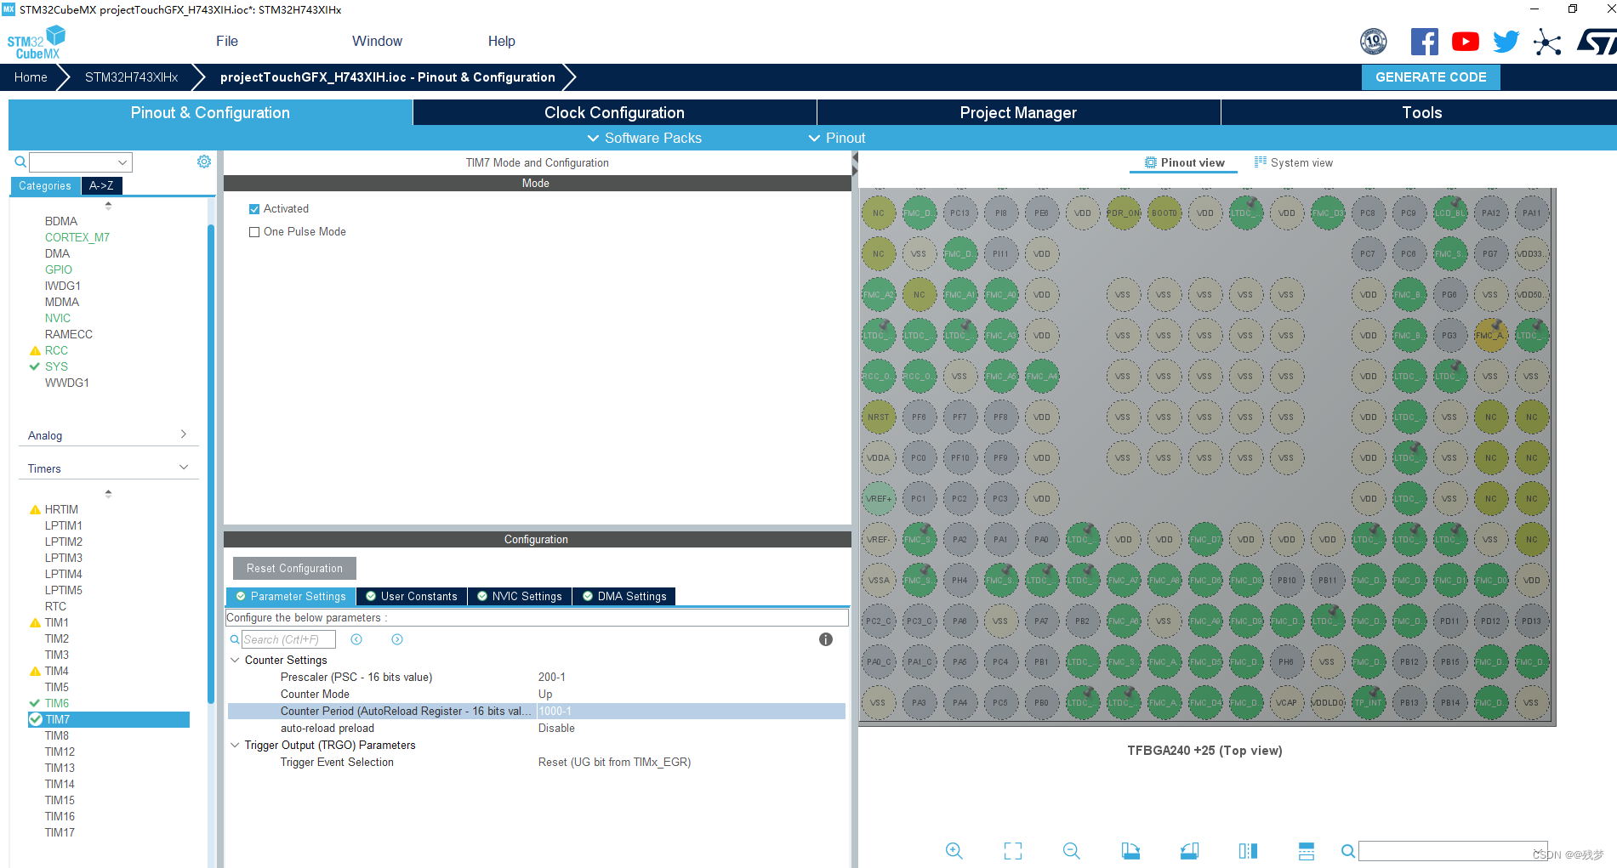
Task: Collapse Trigger Output (TRGO) Parameters group
Action: click(235, 745)
